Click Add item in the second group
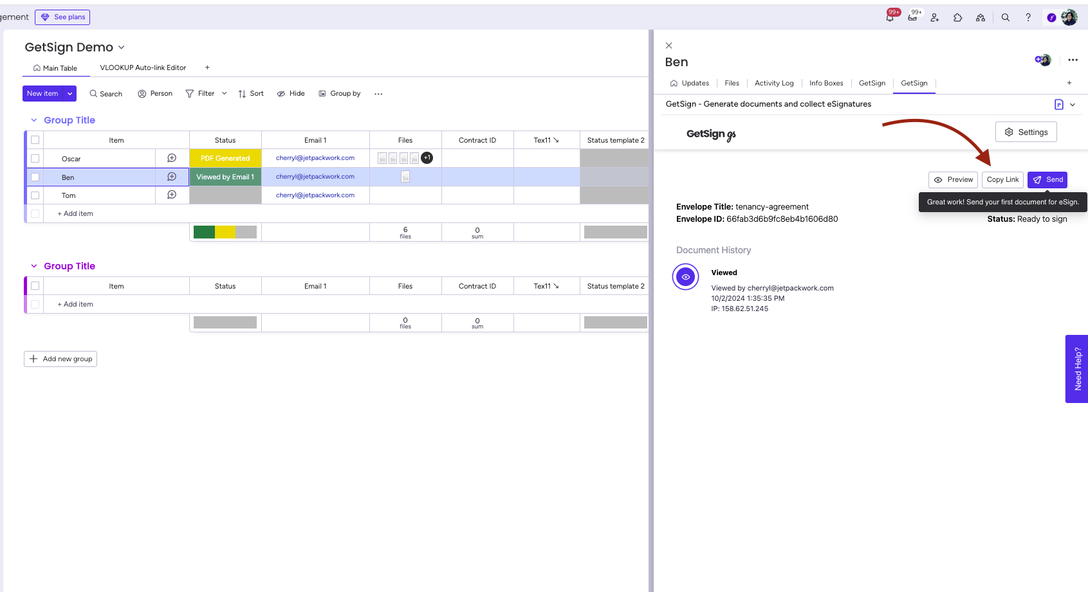The height and width of the screenshot is (592, 1088). pyautogui.click(x=75, y=304)
